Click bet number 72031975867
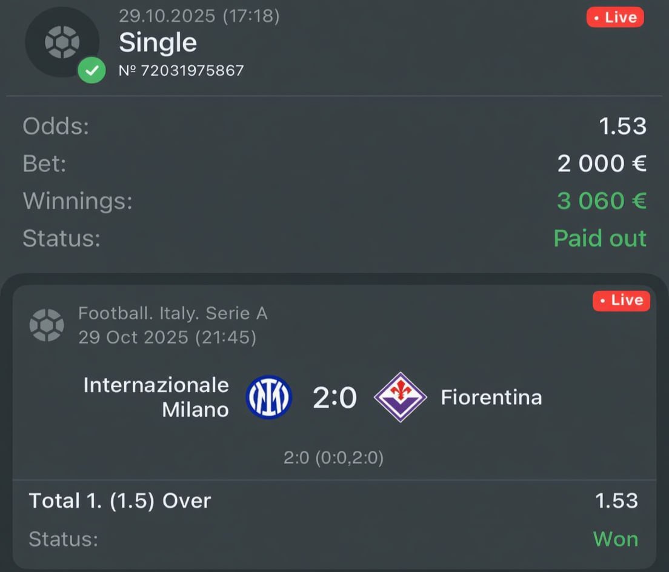Image resolution: width=669 pixels, height=572 pixels. click(181, 71)
